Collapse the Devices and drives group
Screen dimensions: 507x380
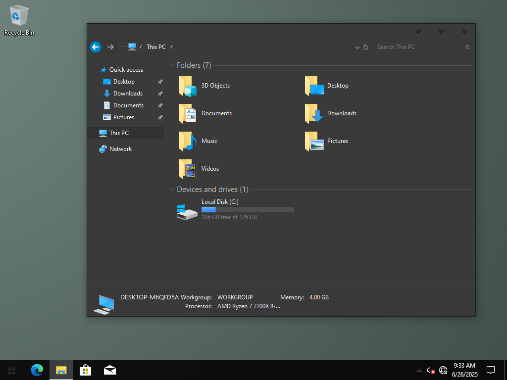(172, 190)
